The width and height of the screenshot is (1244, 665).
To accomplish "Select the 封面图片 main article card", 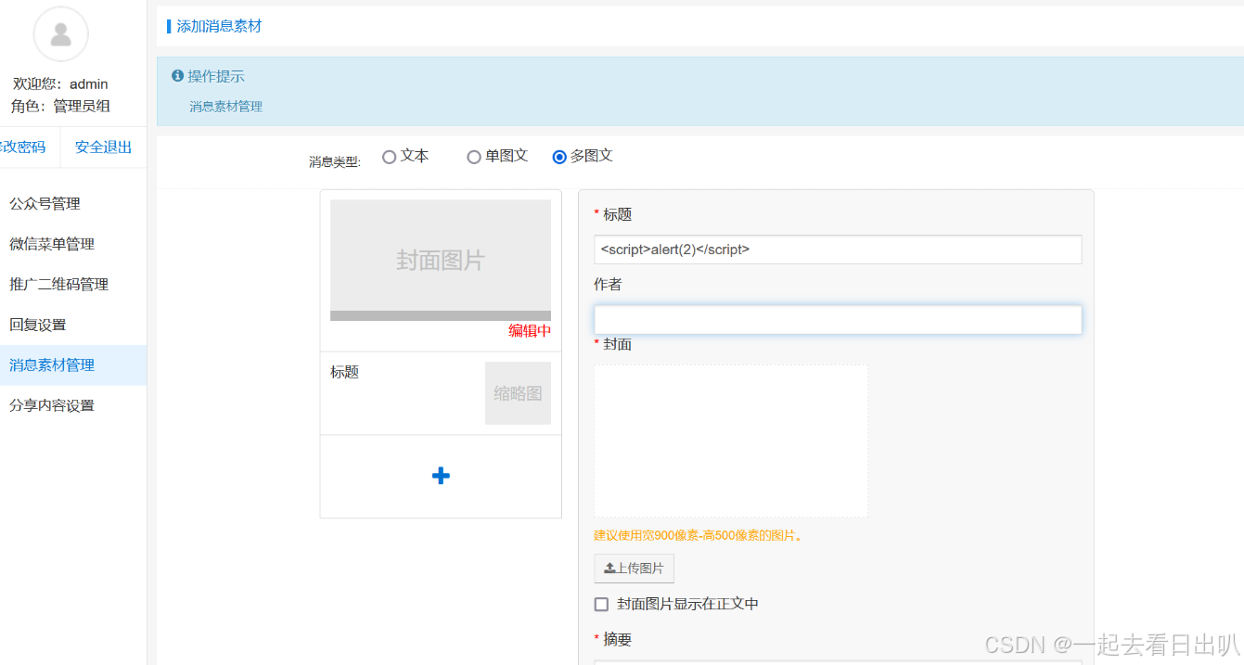I will (441, 261).
